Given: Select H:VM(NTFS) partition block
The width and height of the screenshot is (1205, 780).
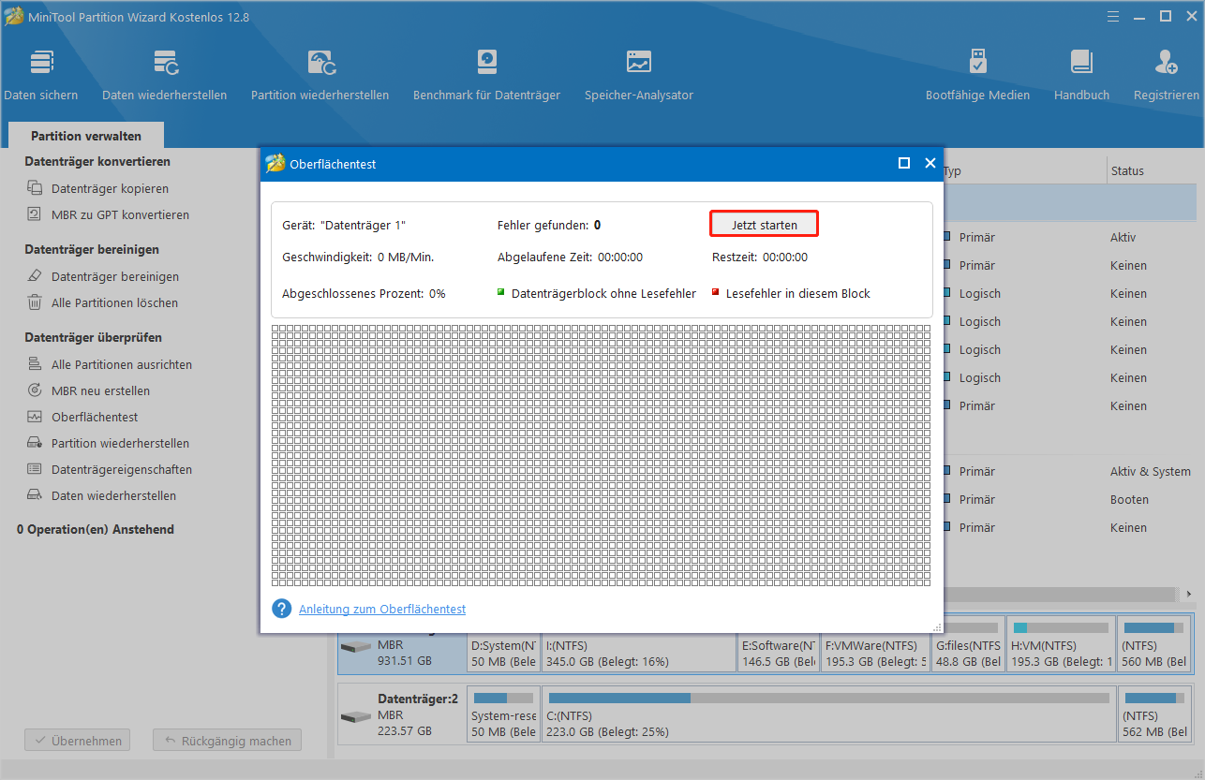Looking at the screenshot, I should coord(1062,641).
